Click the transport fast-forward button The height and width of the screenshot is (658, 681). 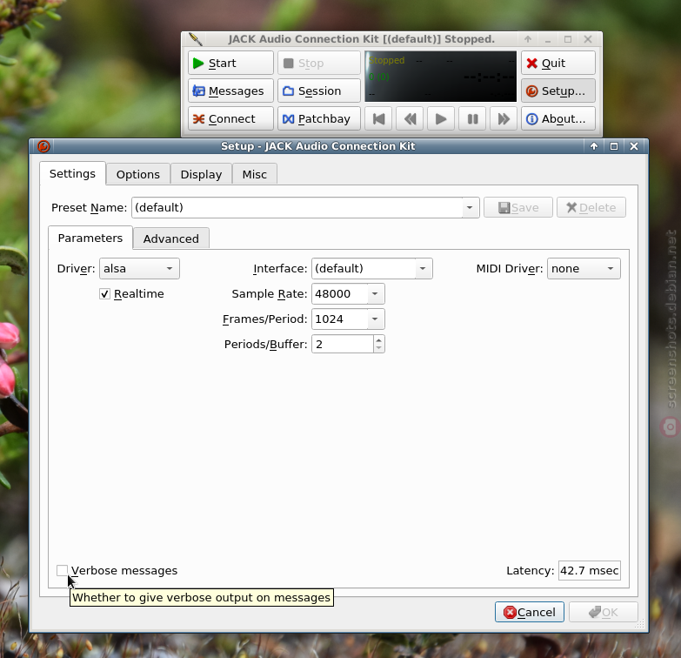point(504,118)
